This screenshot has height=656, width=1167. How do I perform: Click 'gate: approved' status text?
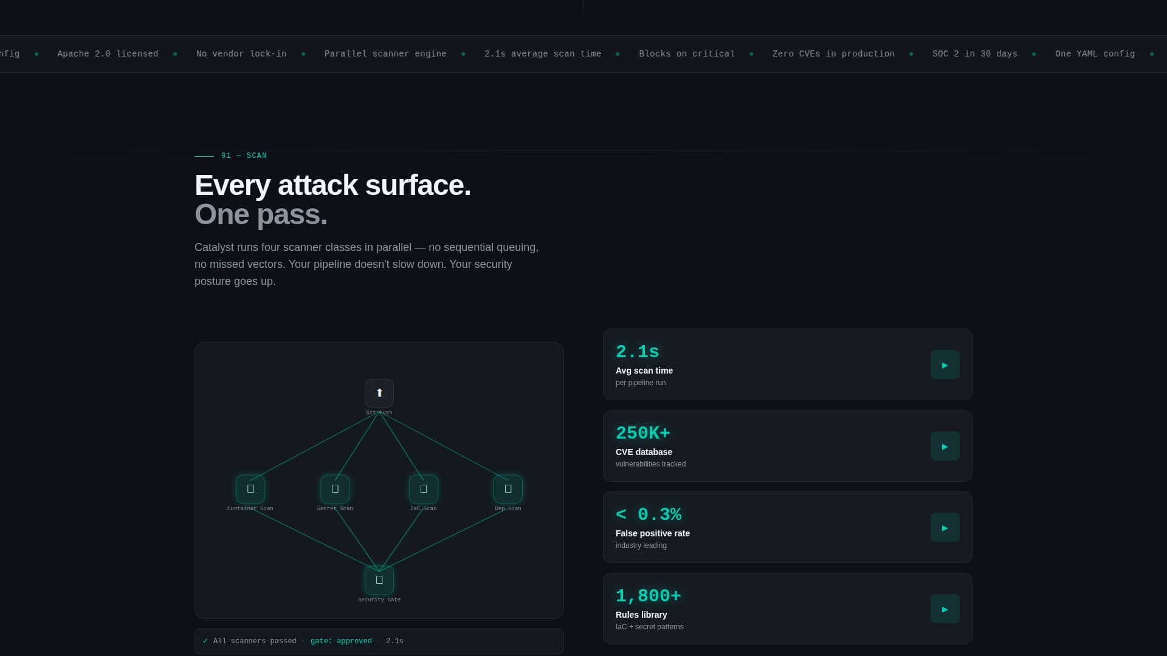tap(341, 641)
